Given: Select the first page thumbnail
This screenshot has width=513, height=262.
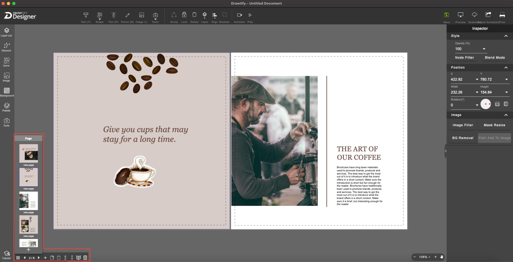Looking at the screenshot, I should click(x=29, y=153).
